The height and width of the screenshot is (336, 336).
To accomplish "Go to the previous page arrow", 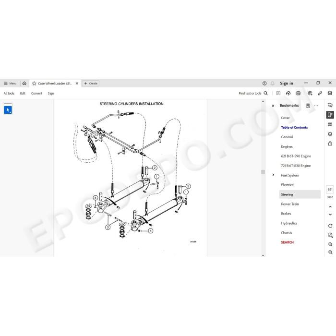I will [x=330, y=207].
